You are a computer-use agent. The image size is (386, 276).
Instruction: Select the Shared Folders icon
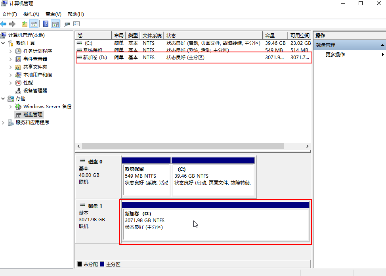[18, 67]
